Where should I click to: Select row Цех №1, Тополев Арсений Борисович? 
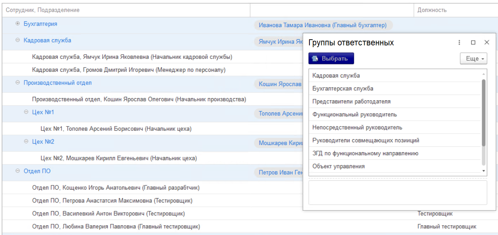click(116, 129)
